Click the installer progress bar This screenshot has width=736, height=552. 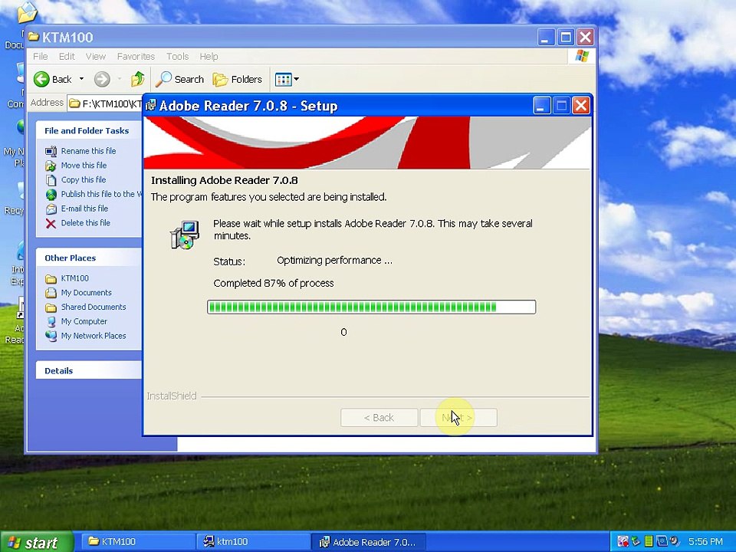point(371,307)
